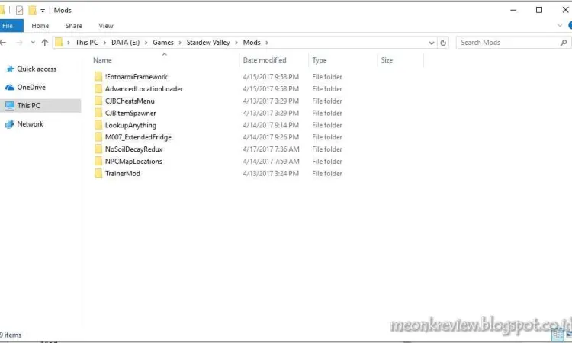Expand chevron after Mods breadcrumb
This screenshot has width=572, height=343.
(x=267, y=43)
